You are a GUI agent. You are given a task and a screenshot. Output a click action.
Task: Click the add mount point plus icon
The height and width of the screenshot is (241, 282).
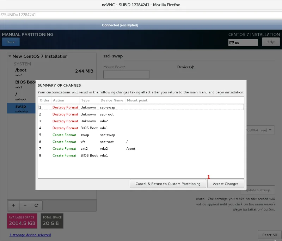click(14, 205)
